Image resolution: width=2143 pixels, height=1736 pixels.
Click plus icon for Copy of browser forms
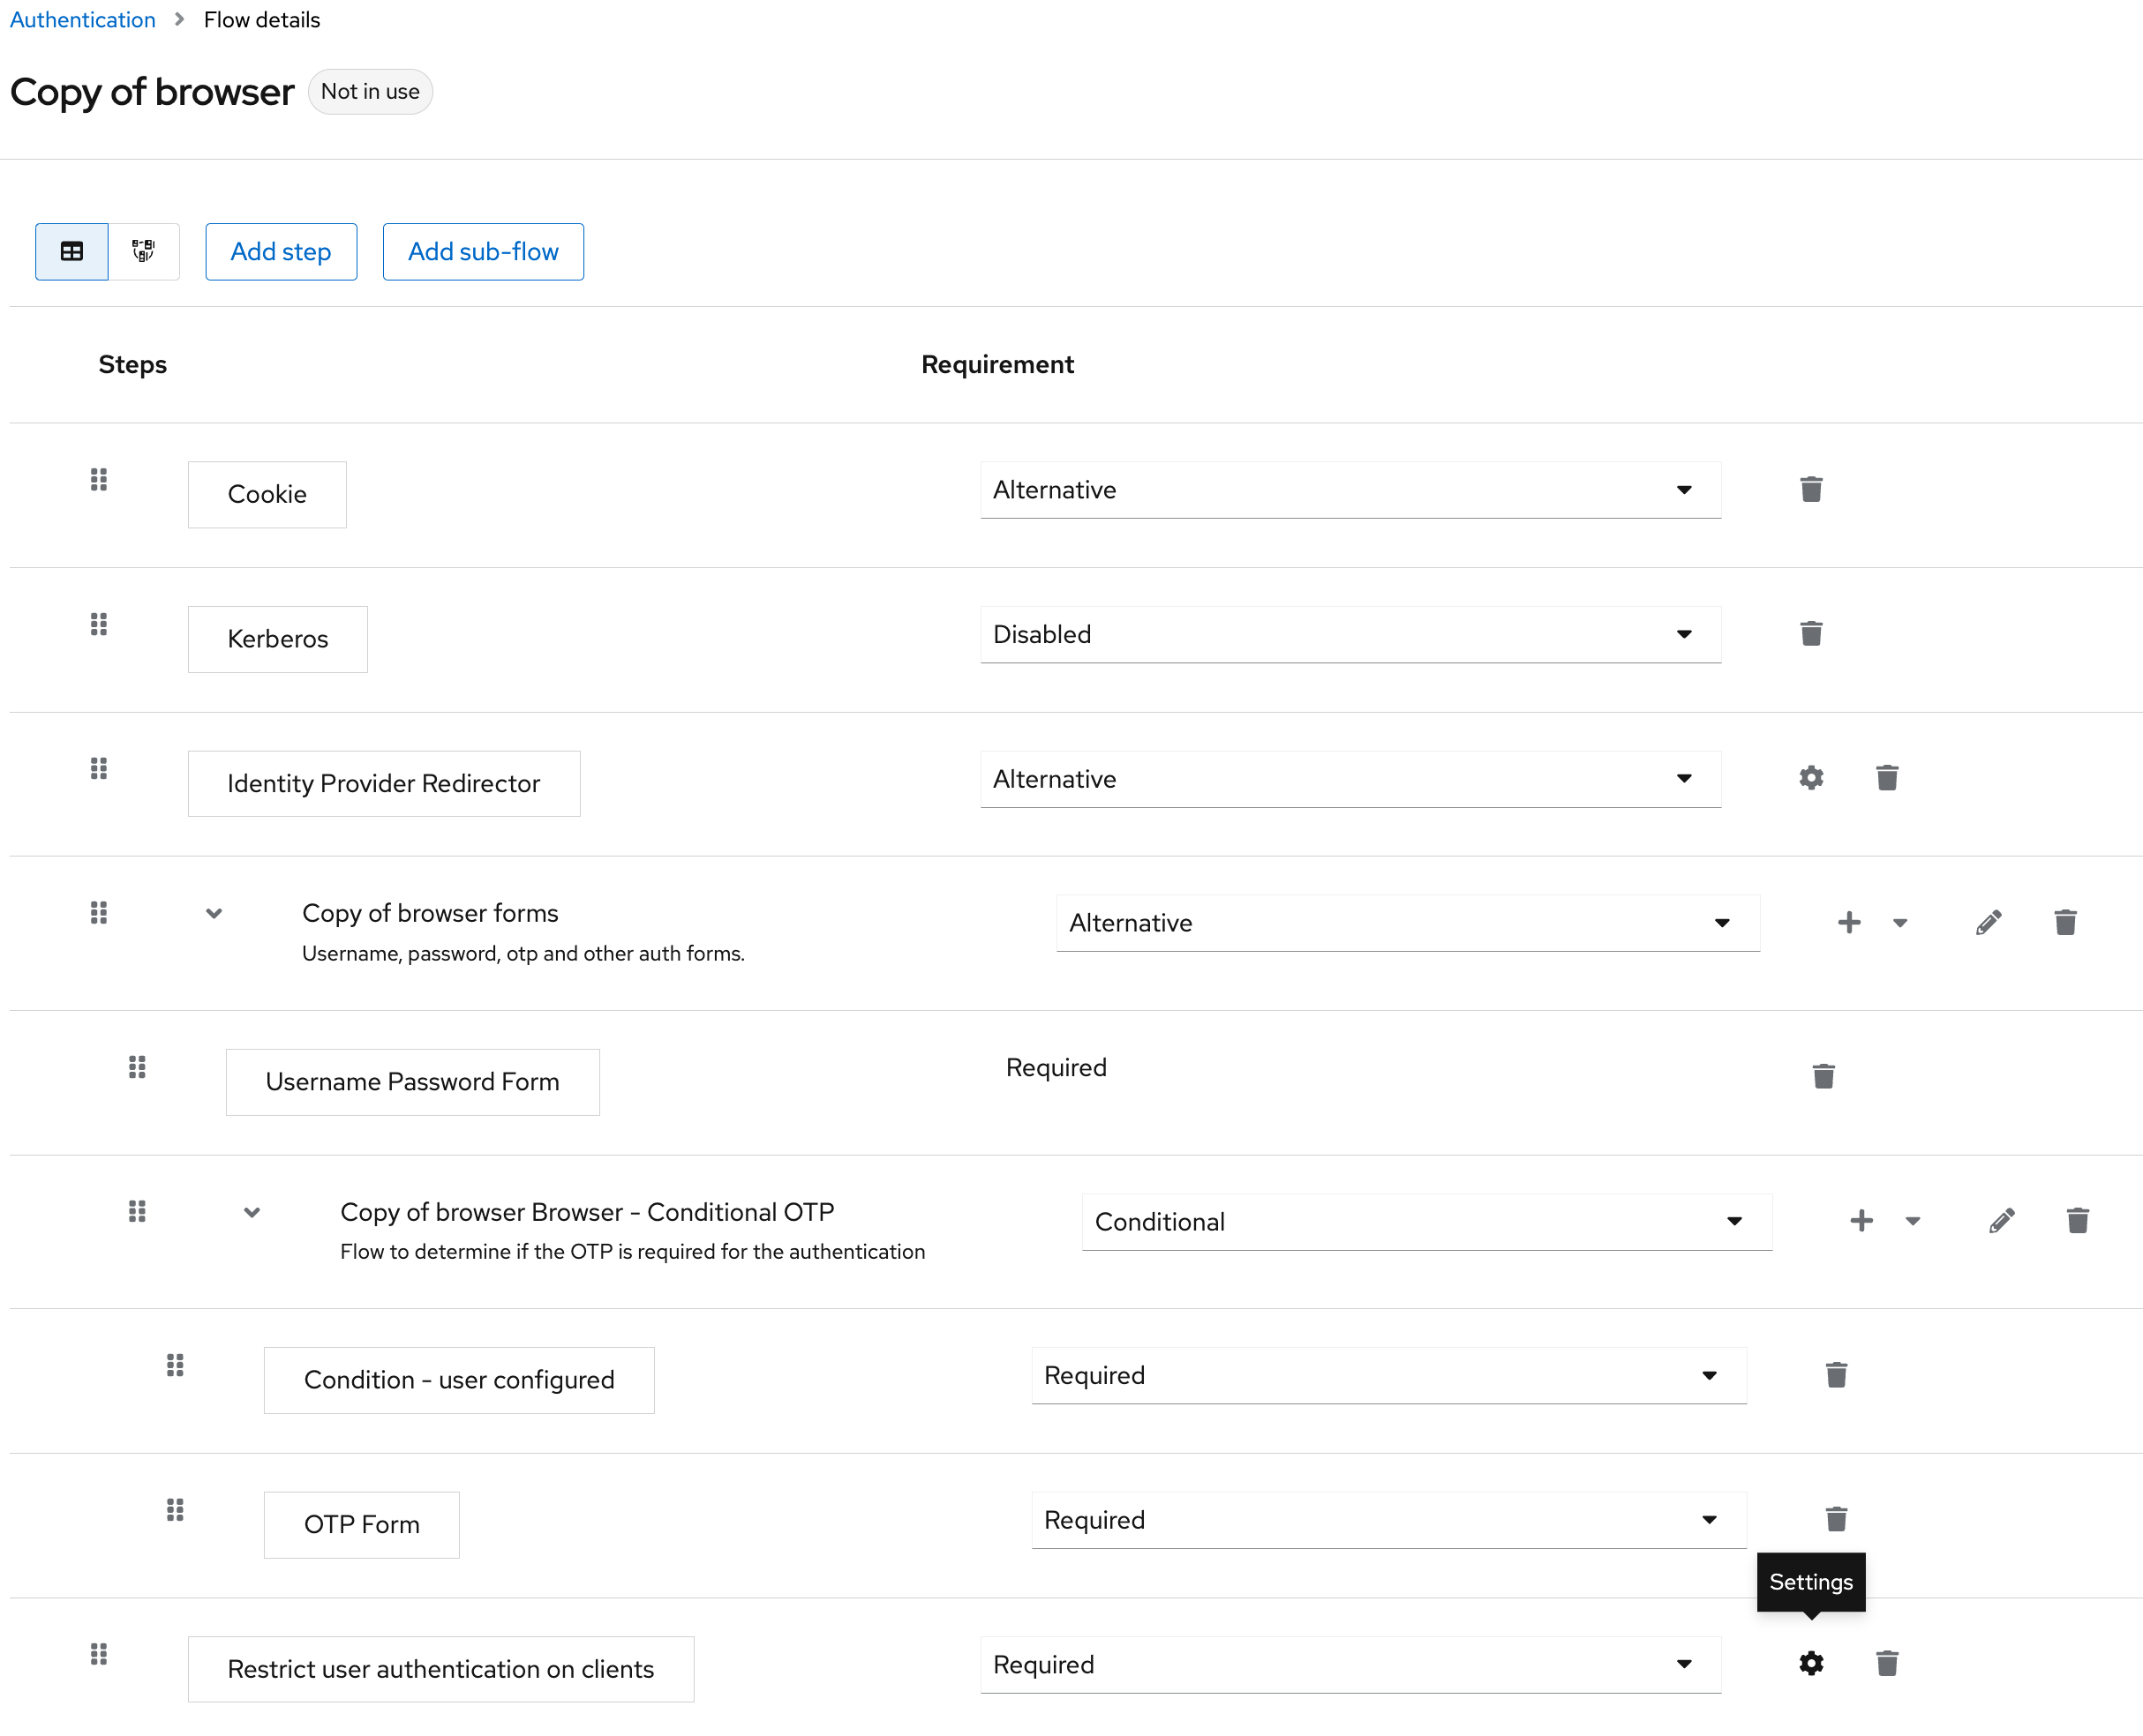[x=1848, y=922]
